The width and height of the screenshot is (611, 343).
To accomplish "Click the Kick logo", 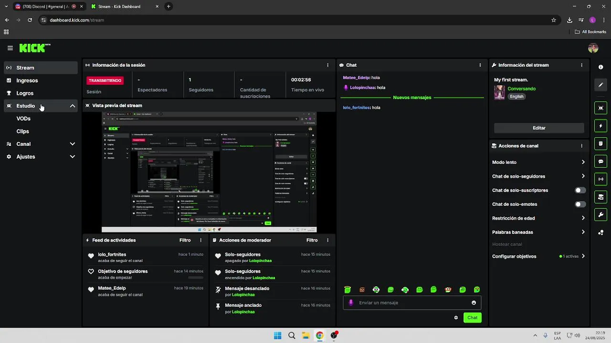I will (x=34, y=48).
